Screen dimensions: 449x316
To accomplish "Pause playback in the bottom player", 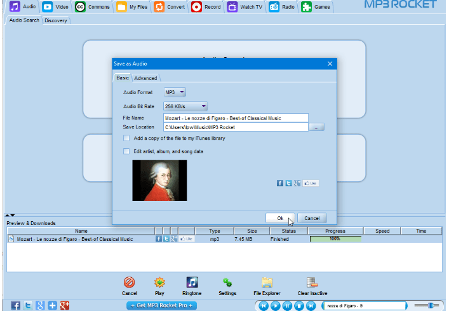I will click(x=287, y=306).
